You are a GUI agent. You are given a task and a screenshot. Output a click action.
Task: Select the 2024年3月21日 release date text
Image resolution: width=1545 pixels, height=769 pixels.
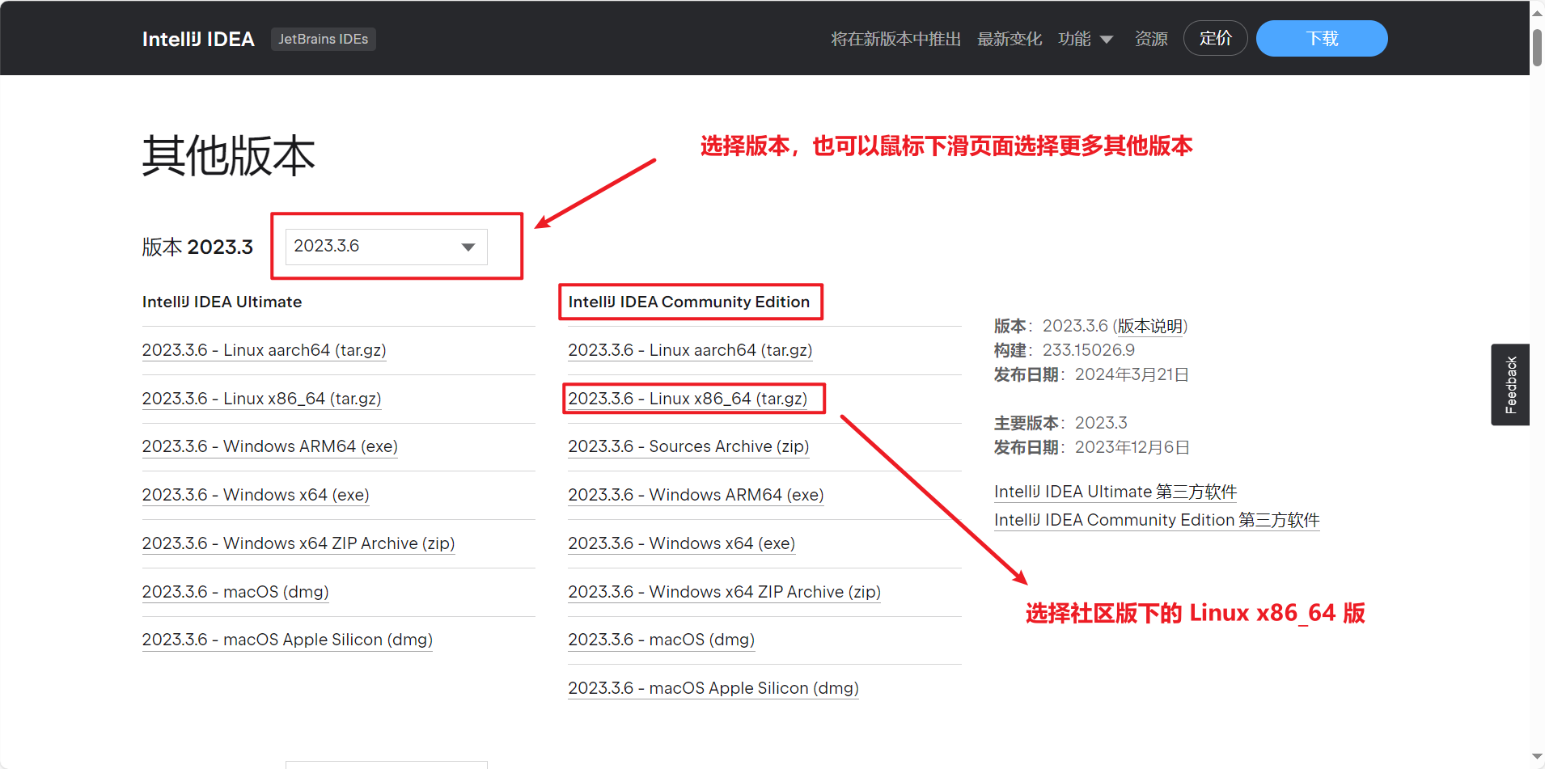1132,374
